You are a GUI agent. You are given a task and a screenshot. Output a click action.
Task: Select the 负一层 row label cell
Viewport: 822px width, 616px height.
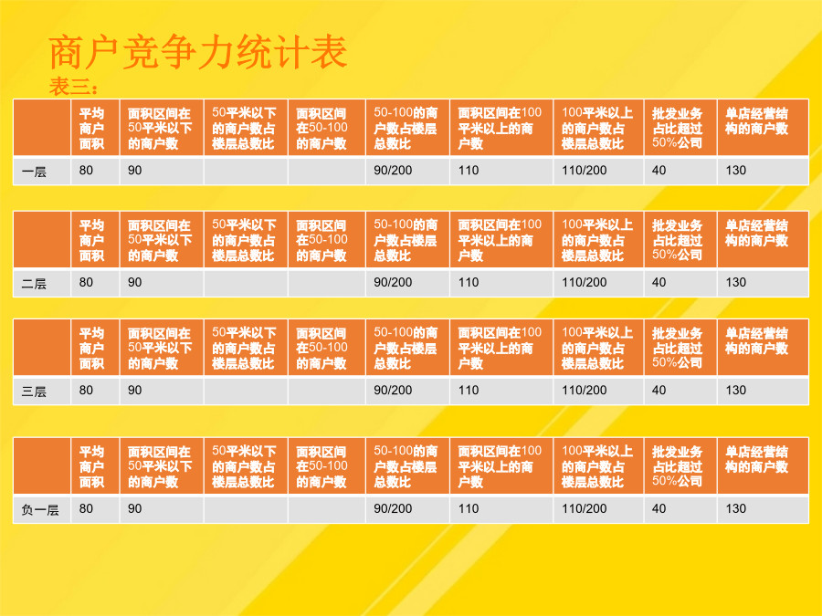click(x=39, y=509)
